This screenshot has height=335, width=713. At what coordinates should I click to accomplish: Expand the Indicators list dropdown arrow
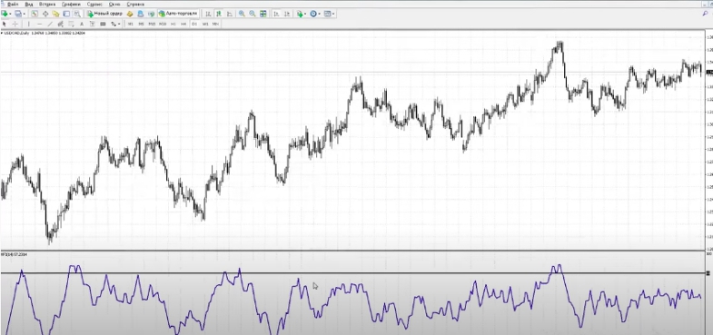(x=305, y=15)
